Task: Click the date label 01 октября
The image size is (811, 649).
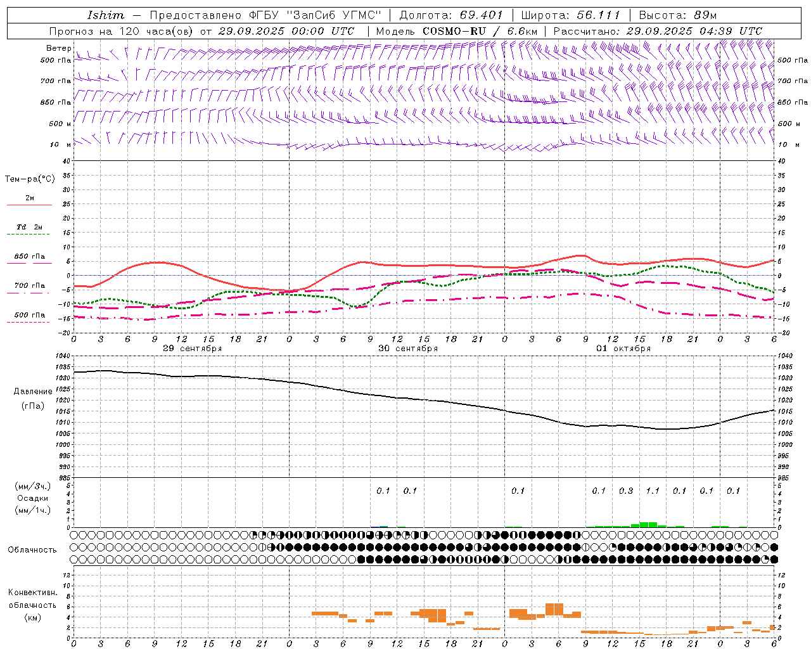Action: pyautogui.click(x=623, y=349)
